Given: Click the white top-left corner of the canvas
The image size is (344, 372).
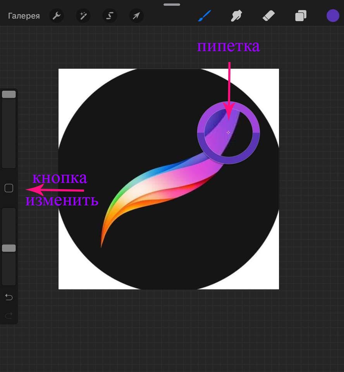Looking at the screenshot, I should click(x=64, y=74).
